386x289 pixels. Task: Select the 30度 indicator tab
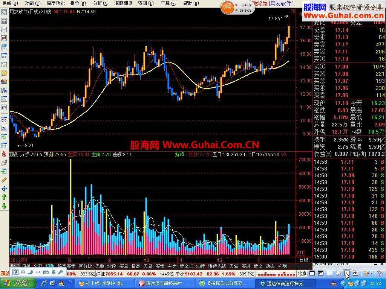(x=201, y=266)
